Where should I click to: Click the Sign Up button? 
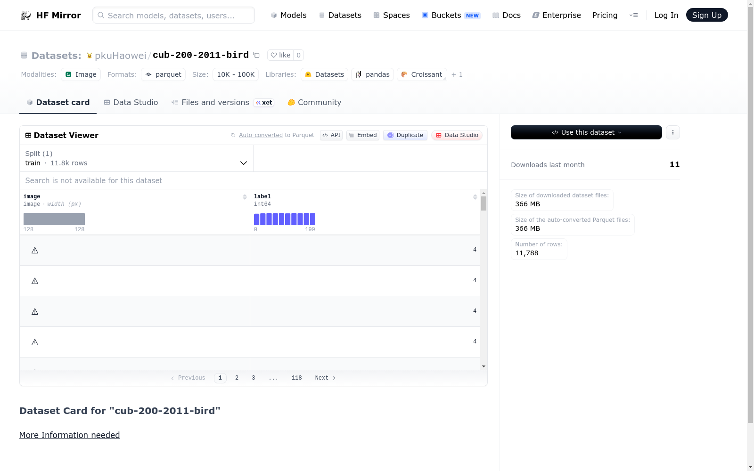click(x=707, y=15)
